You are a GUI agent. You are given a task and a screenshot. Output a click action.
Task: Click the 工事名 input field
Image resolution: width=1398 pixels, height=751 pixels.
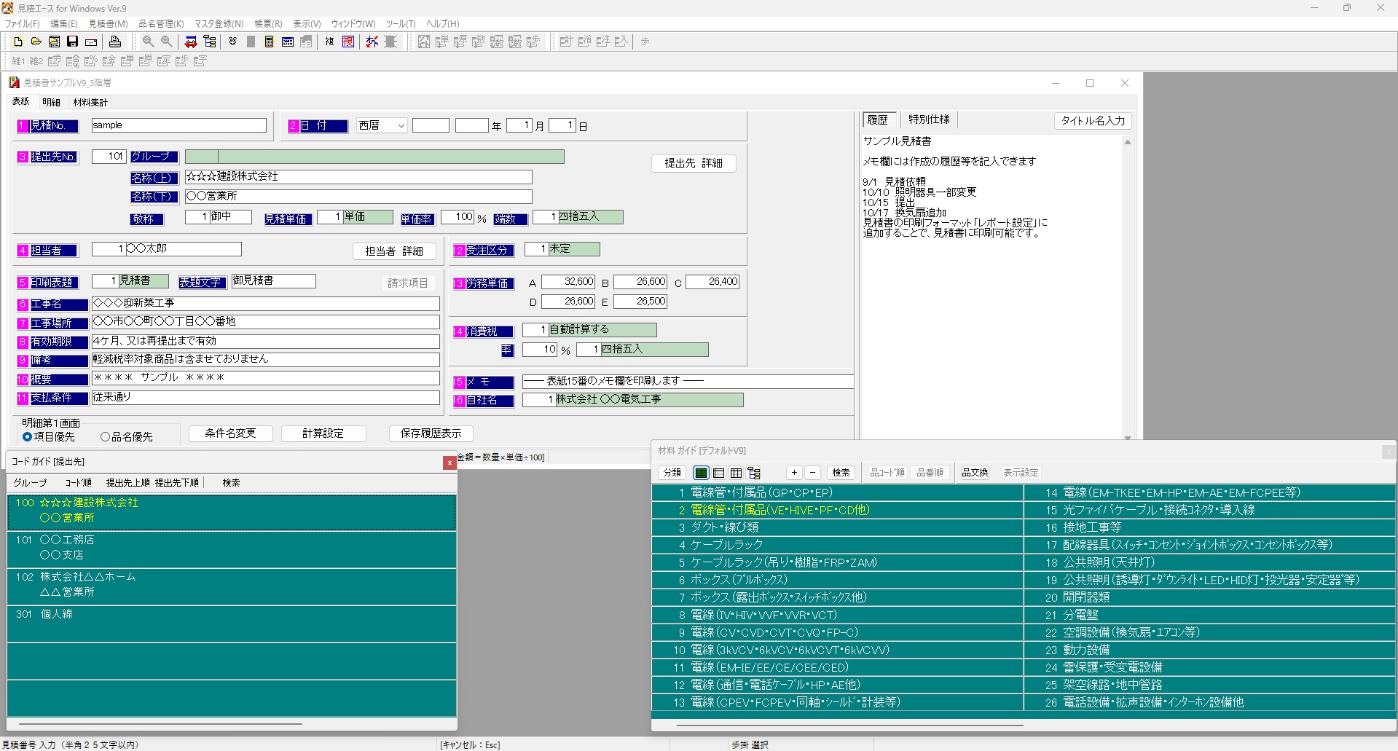[x=266, y=304]
